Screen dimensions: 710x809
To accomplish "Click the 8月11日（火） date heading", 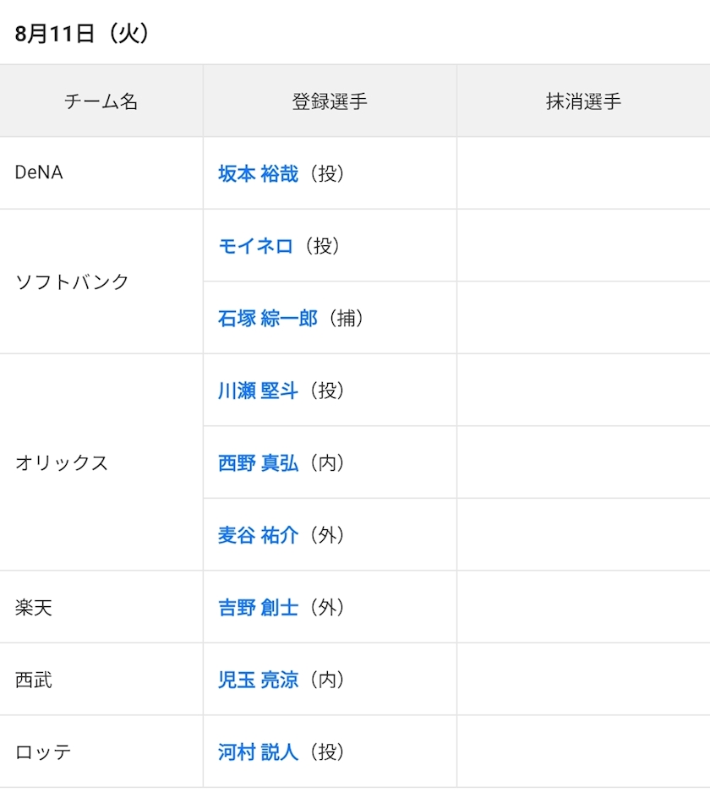I will (x=83, y=34).
